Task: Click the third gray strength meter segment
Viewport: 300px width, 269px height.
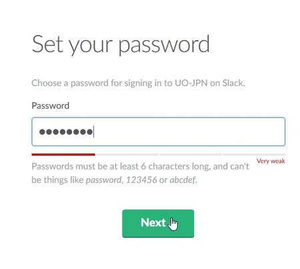Action: (191, 154)
